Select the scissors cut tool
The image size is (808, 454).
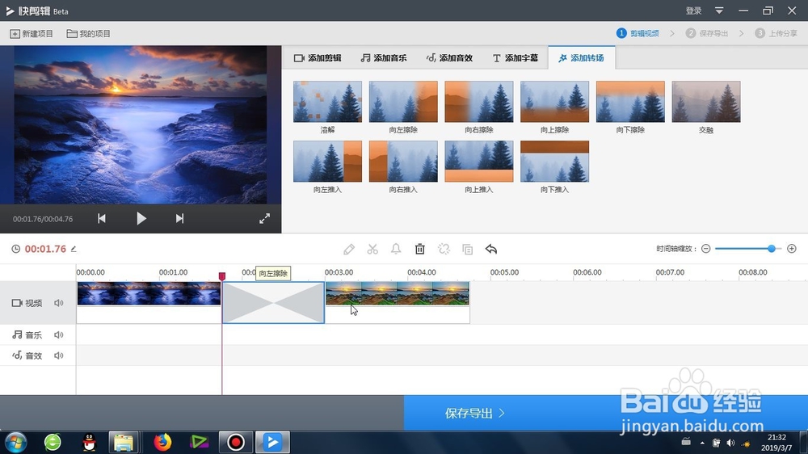(x=372, y=250)
